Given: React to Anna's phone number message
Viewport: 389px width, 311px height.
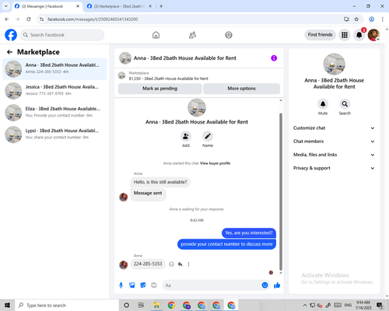Looking at the screenshot, I should click(x=171, y=264).
